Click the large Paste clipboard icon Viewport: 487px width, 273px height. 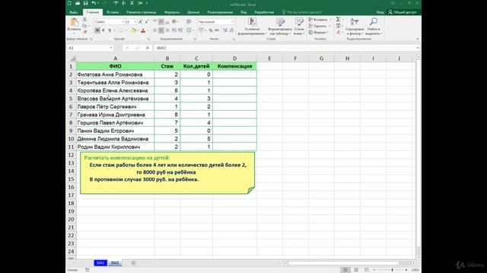click(74, 22)
